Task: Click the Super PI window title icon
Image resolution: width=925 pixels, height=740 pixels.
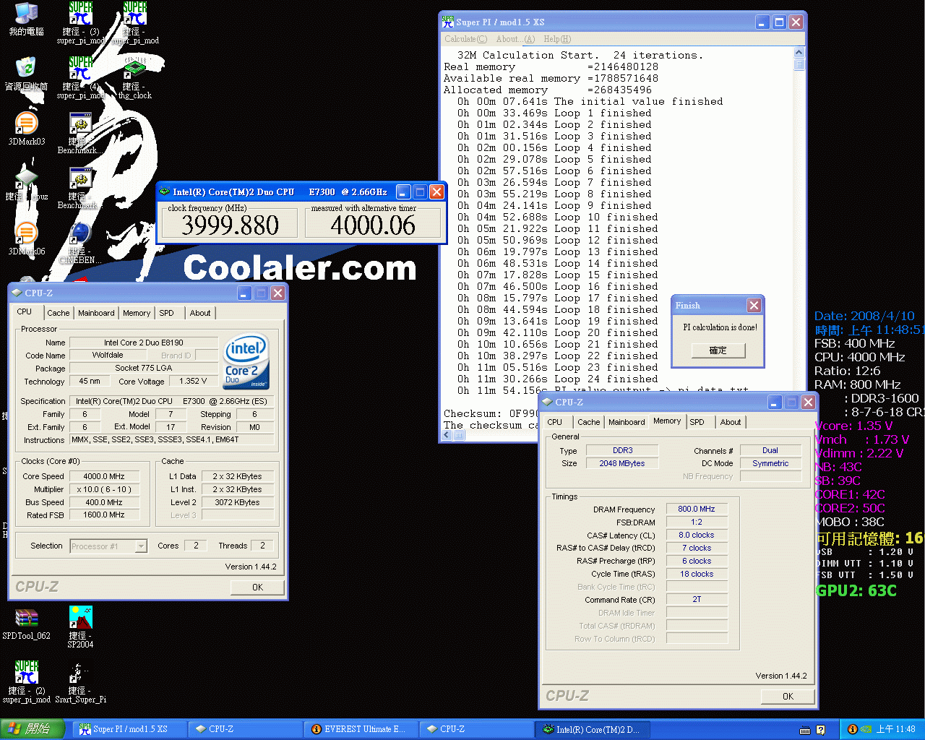Action: point(448,22)
